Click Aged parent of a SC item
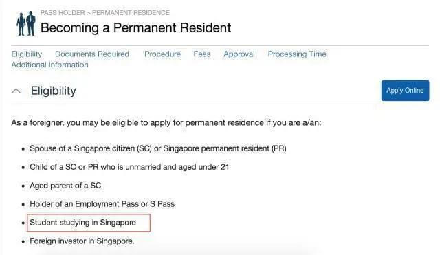 [x=65, y=186]
